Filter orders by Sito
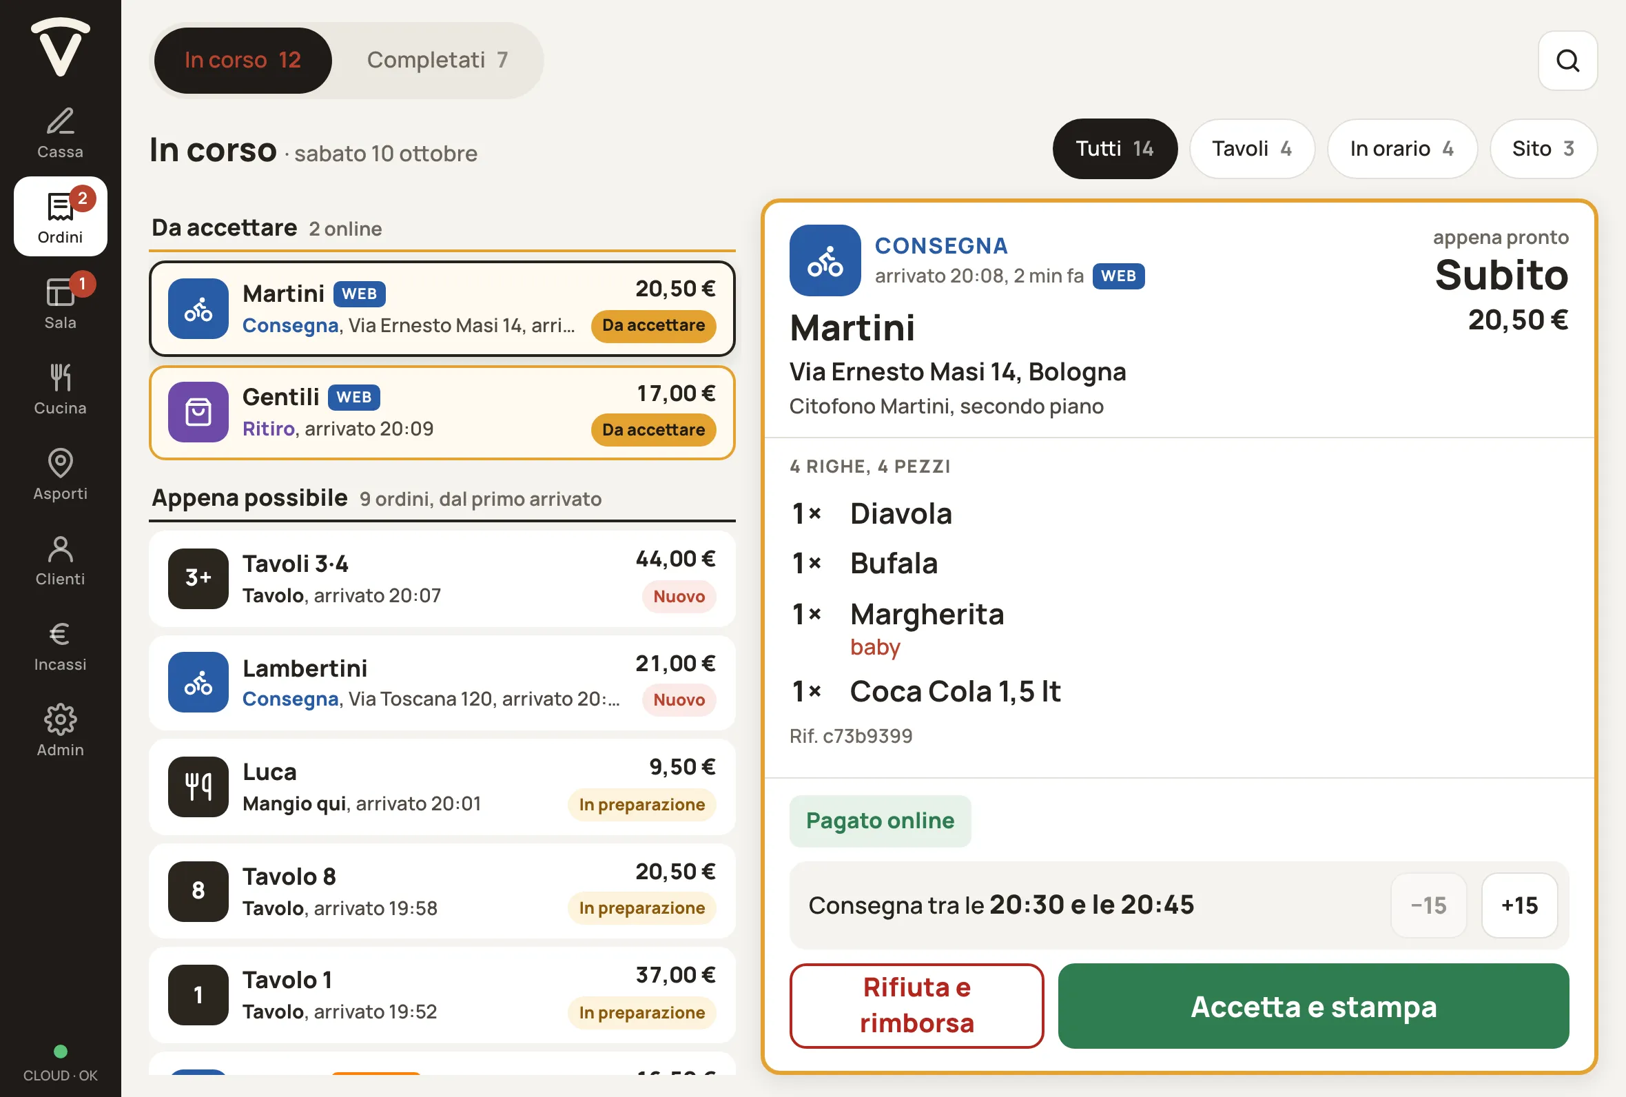The height and width of the screenshot is (1097, 1626). pyautogui.click(x=1543, y=148)
